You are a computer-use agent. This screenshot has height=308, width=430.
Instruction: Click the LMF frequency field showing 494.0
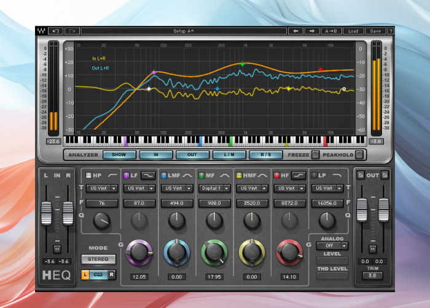(x=176, y=203)
